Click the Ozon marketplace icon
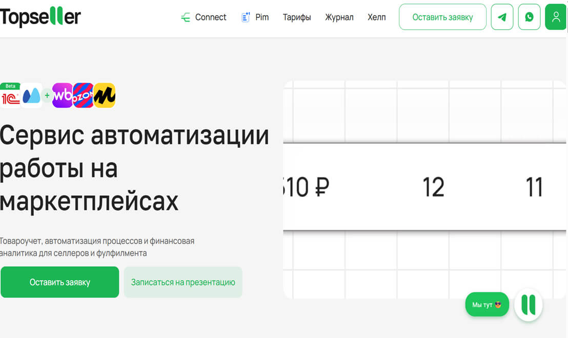 (x=83, y=95)
